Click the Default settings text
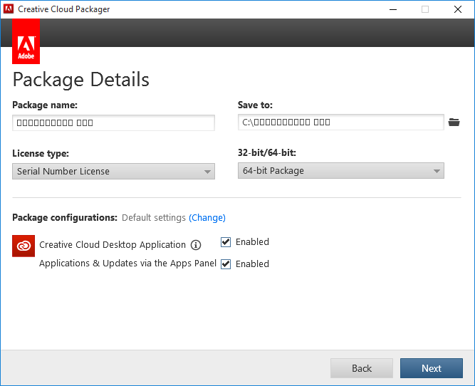475x386 pixels. pos(154,218)
